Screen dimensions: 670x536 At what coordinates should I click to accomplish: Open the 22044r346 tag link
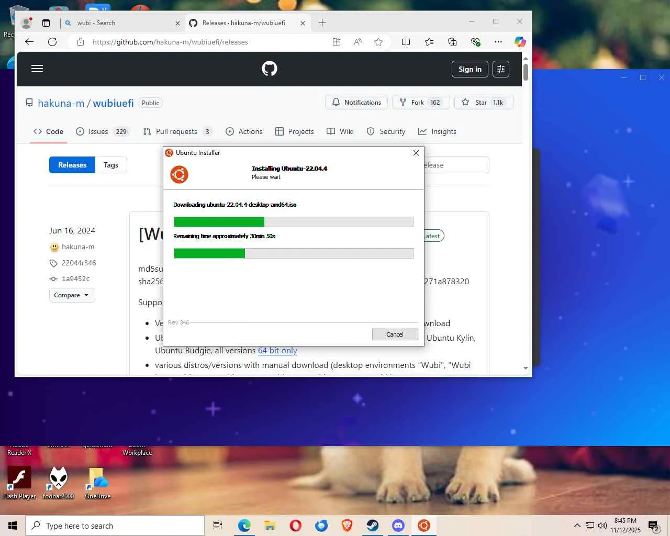point(79,263)
